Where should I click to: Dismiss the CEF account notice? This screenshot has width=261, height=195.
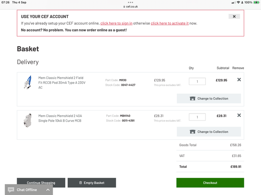(234, 16)
